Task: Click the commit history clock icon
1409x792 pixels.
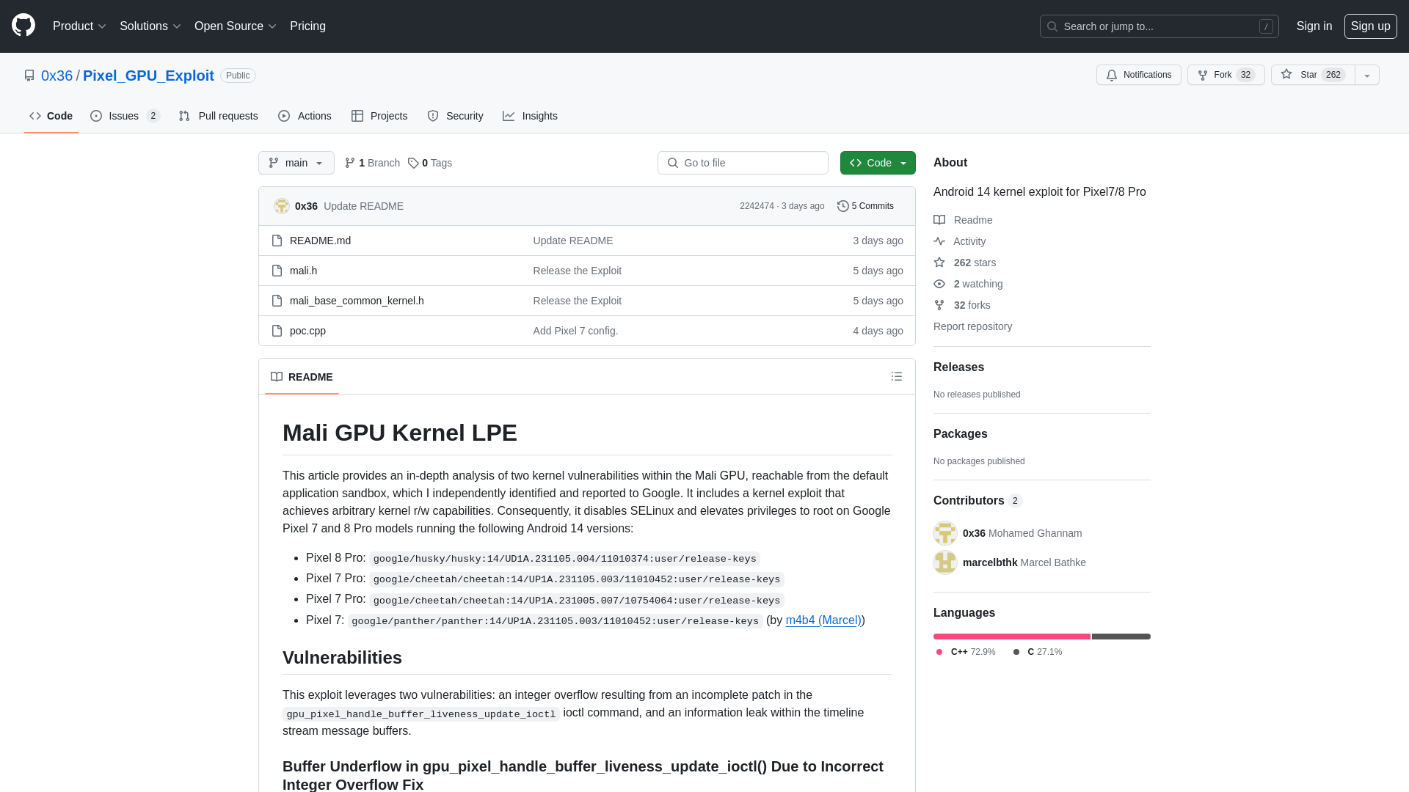Action: point(843,206)
